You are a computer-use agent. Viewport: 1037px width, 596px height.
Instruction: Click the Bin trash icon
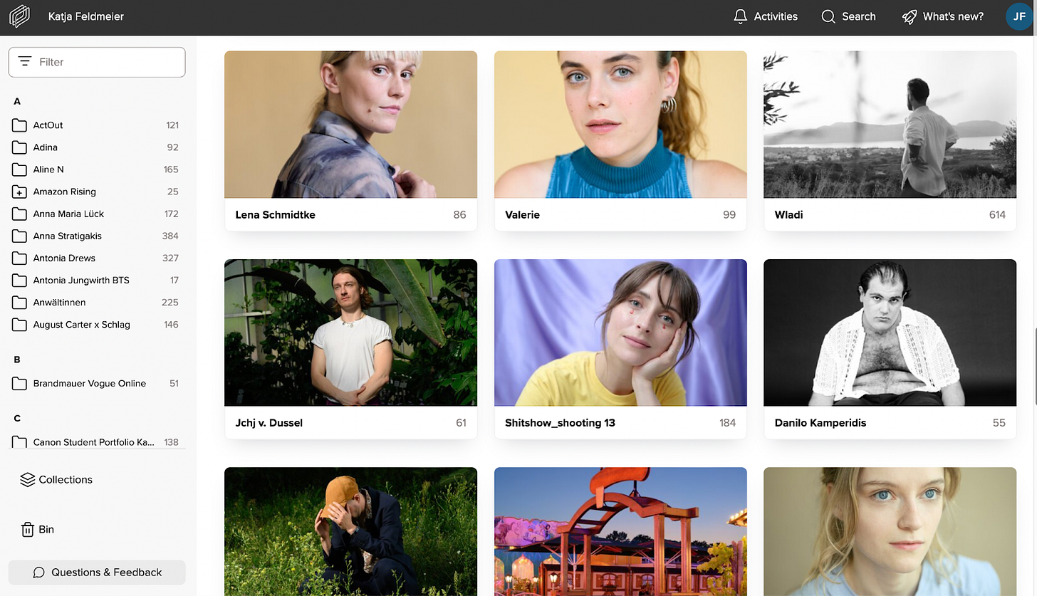[28, 529]
